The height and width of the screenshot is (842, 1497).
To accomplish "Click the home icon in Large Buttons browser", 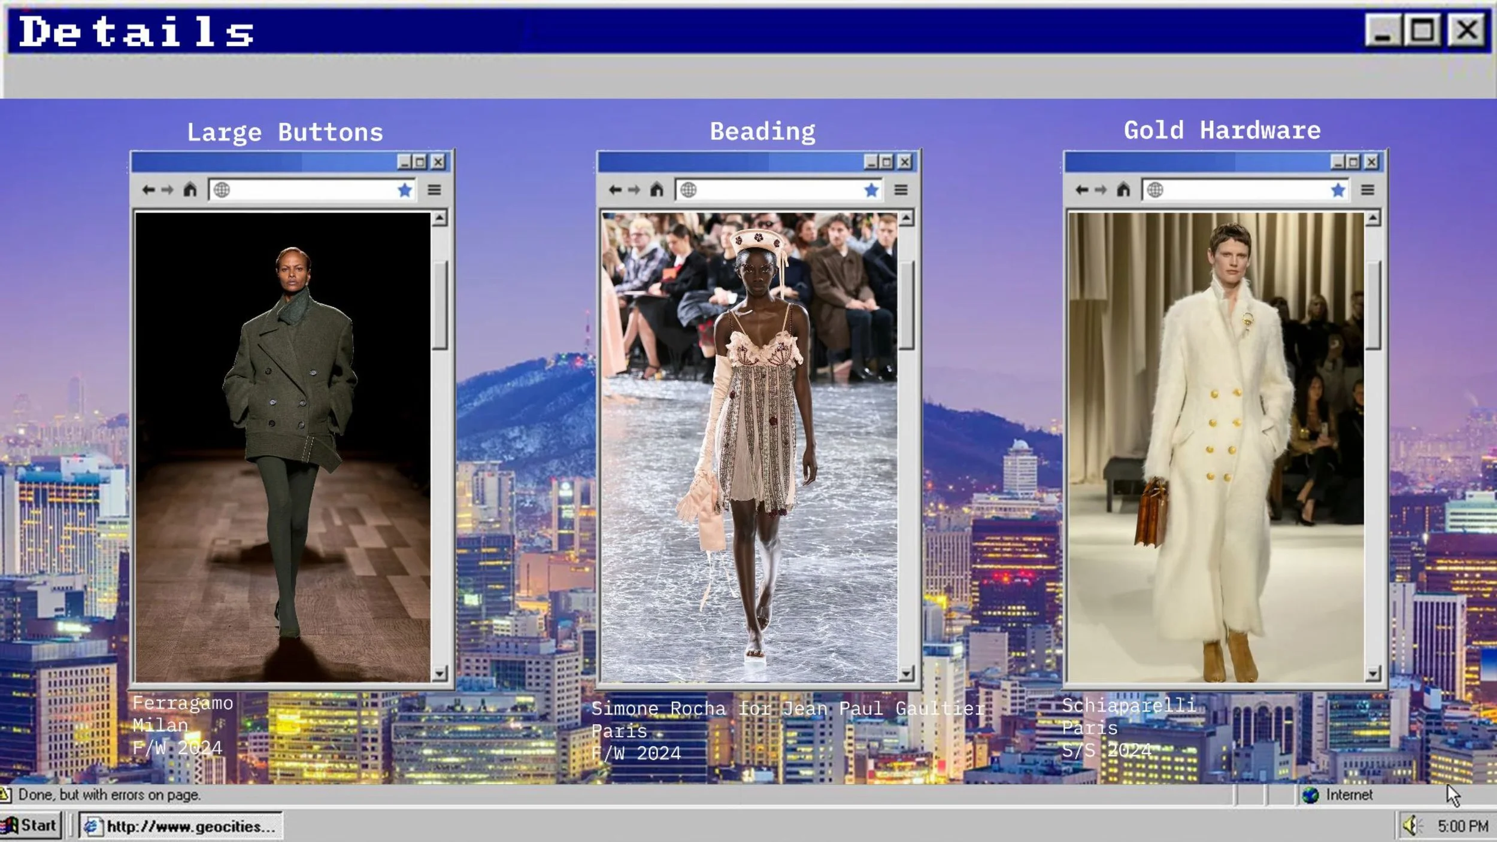I will pos(190,190).
